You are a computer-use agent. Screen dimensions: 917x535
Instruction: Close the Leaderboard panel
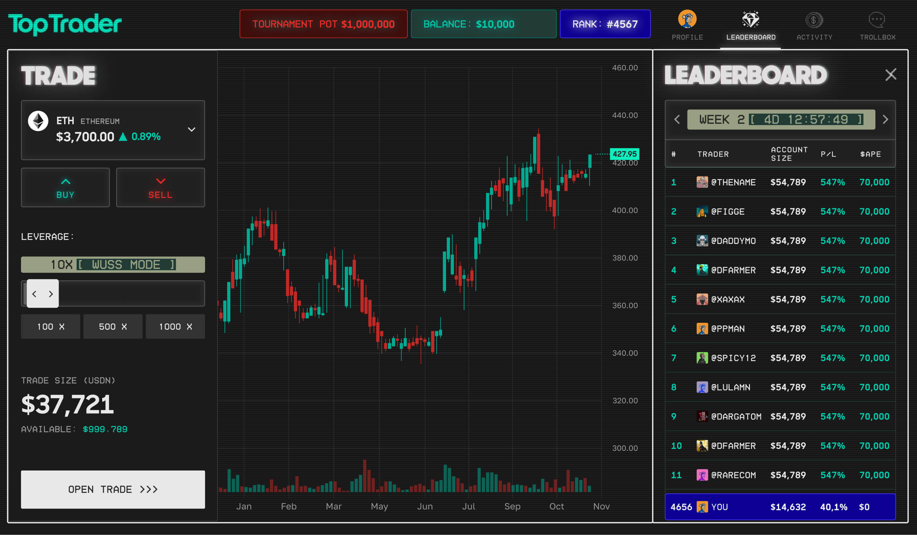pos(890,75)
